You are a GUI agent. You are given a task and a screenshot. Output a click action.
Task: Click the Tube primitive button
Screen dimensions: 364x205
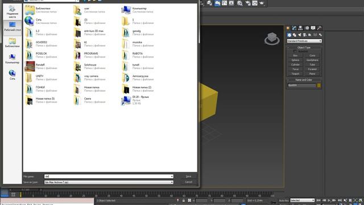click(x=312, y=64)
